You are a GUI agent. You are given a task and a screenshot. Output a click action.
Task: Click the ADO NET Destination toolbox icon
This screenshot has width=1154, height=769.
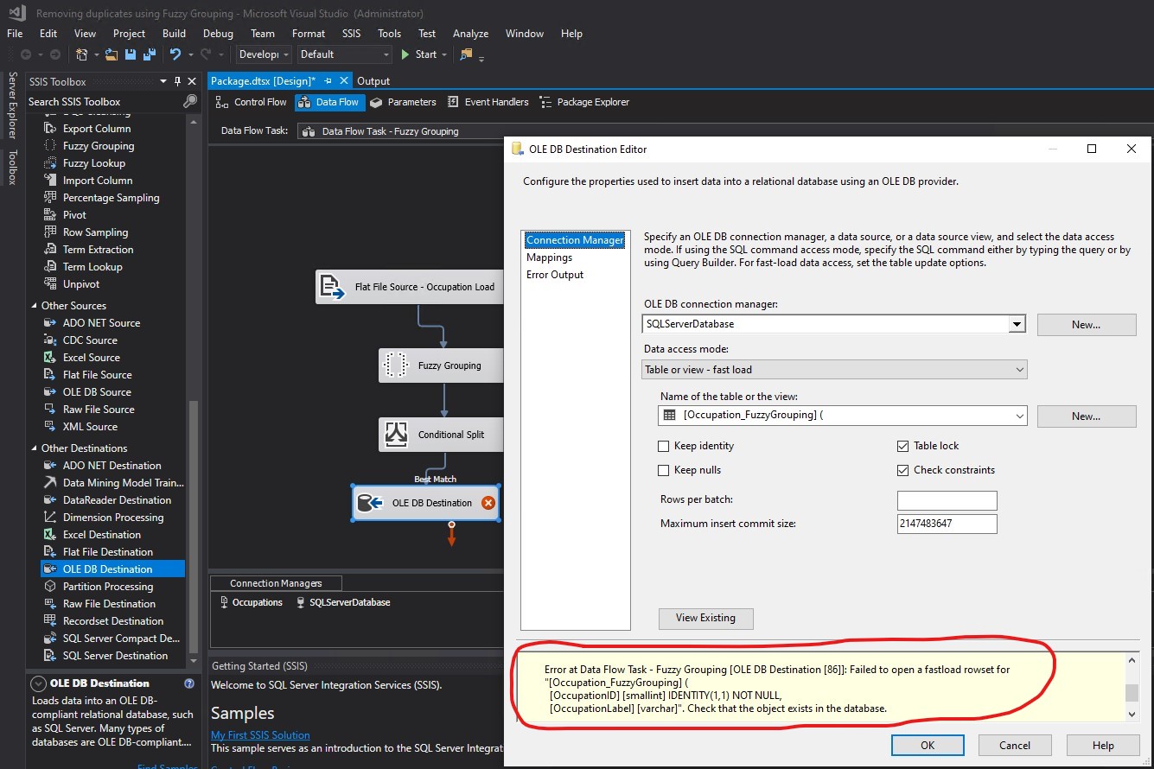[x=49, y=466]
